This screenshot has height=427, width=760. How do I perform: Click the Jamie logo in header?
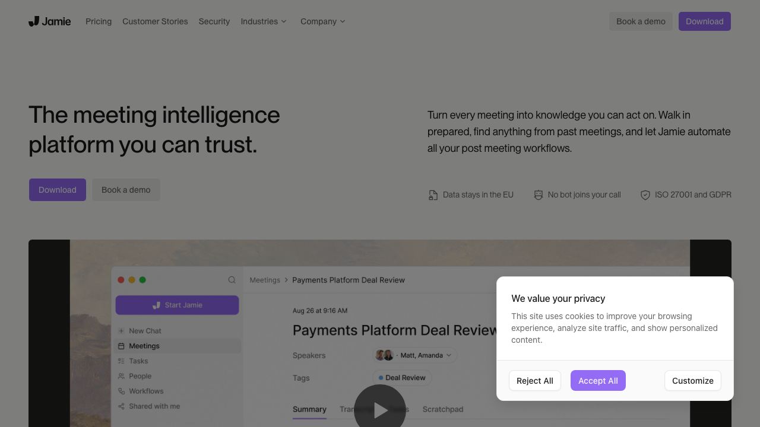(50, 21)
